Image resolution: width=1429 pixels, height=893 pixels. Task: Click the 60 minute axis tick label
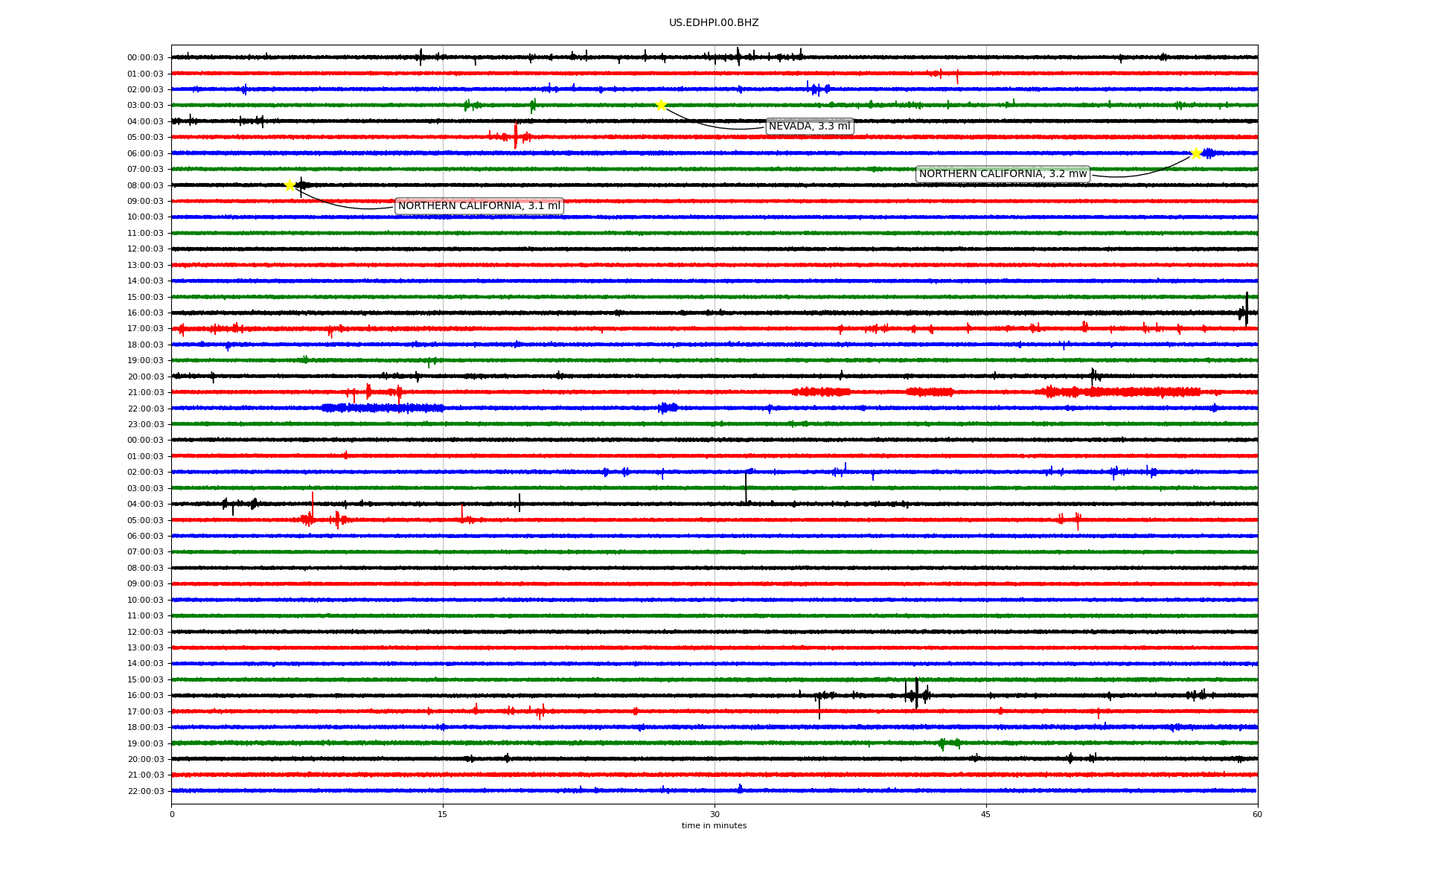(x=1257, y=814)
